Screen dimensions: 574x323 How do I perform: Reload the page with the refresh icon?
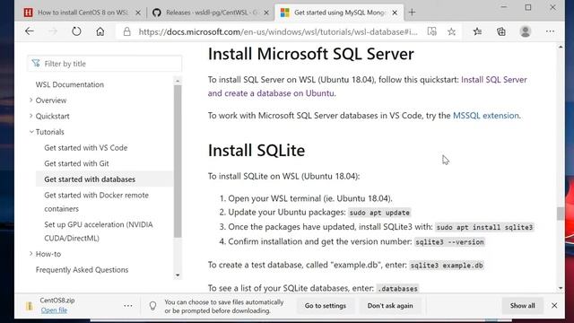point(76,31)
